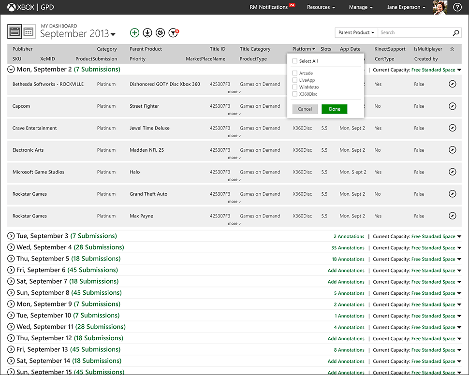
Task: Open capacity dropdown for September 9
Action: pos(436,305)
